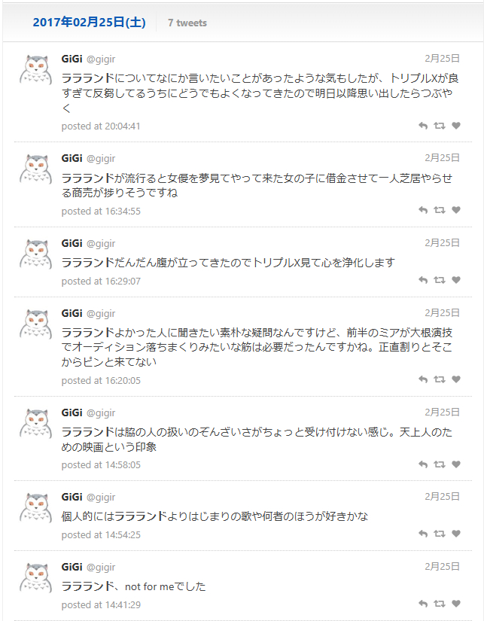Image resolution: width=484 pixels, height=621 pixels.
Task: Open the 'posted at 14:58:05' timestamp link
Action: click(101, 465)
